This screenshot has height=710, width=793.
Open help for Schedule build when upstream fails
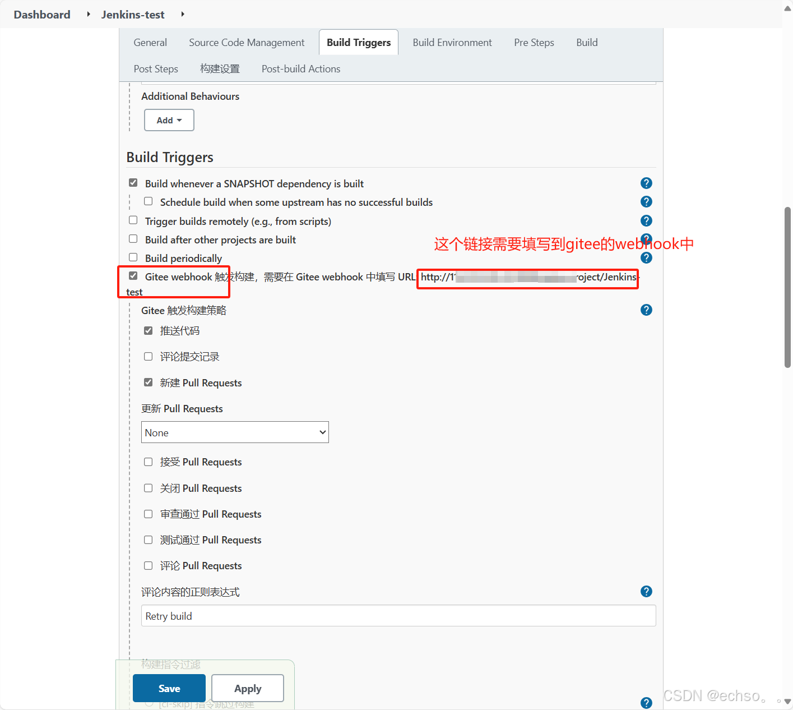click(x=646, y=202)
